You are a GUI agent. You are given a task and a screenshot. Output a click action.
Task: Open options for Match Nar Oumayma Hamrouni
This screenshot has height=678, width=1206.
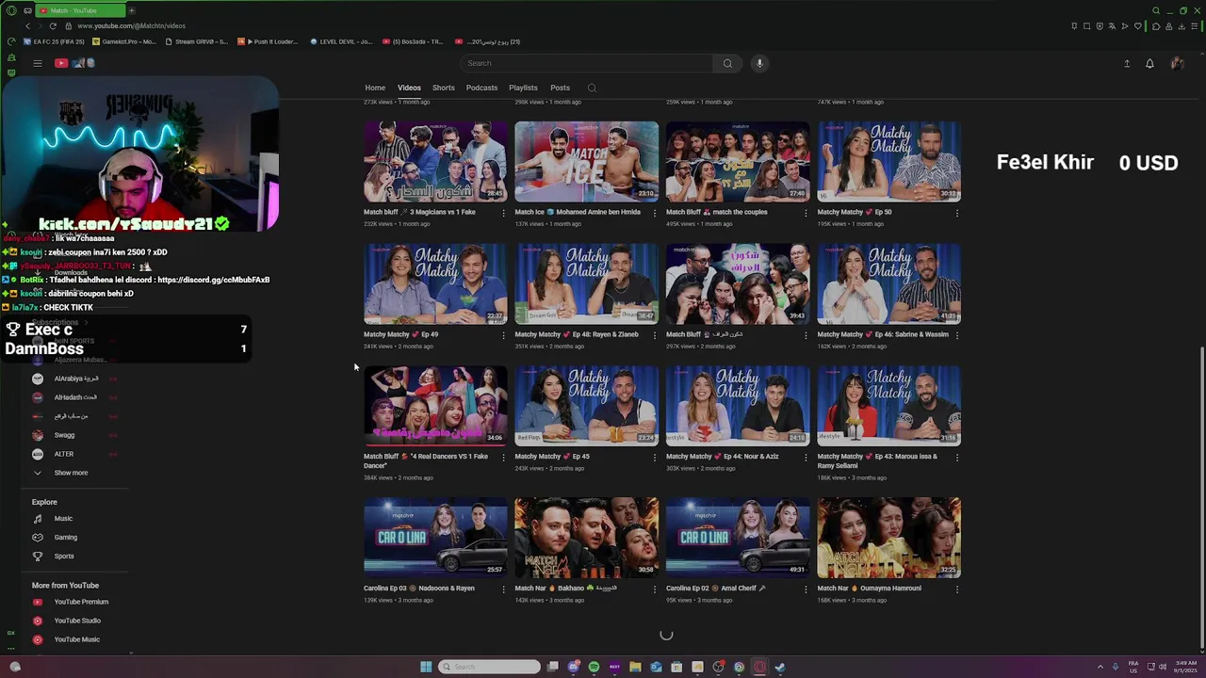956,589
